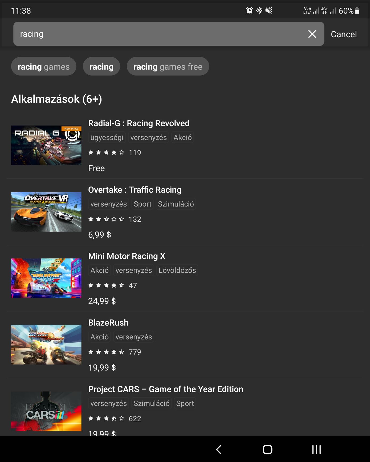Open Mini Motor Racing X thumbnail

(46, 278)
